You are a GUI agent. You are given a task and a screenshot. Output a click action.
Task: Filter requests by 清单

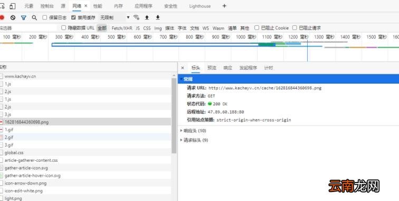coord(232,28)
